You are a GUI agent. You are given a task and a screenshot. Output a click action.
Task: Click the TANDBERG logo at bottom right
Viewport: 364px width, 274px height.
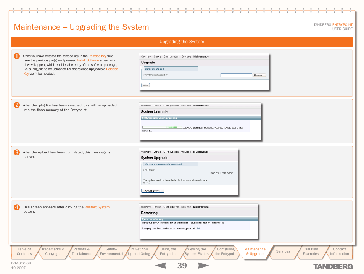point(333,266)
